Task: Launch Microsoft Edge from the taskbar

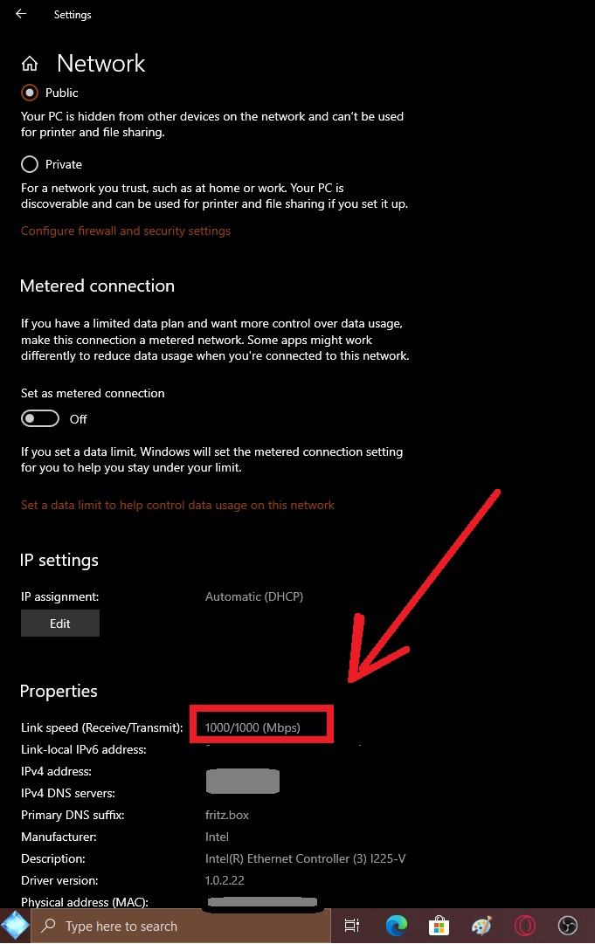Action: (397, 926)
